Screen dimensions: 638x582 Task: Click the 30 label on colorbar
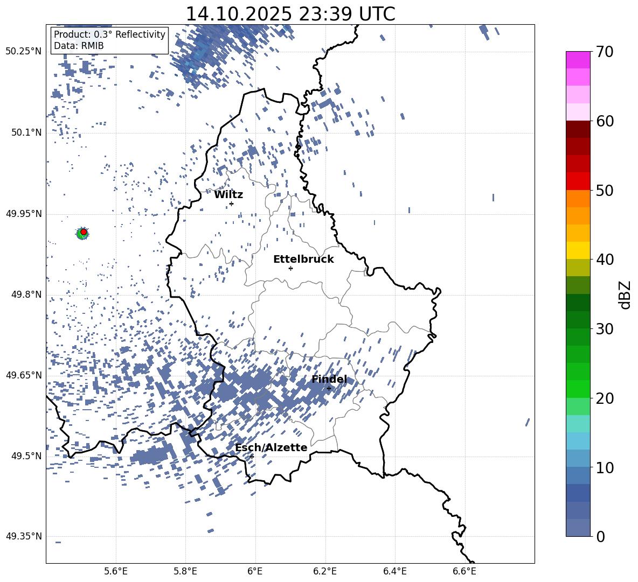pyautogui.click(x=605, y=329)
